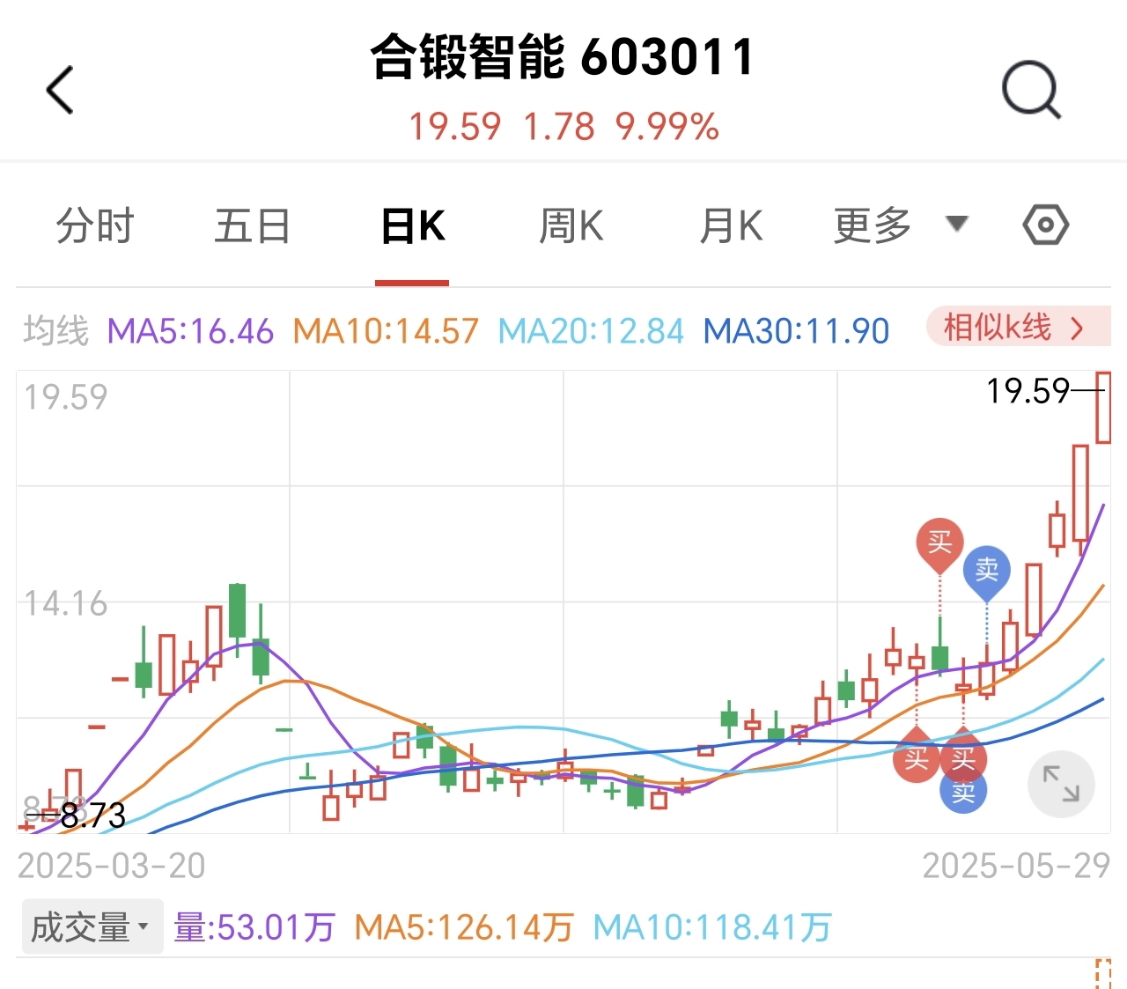Switch to 周K tab
Screen dimensions: 1127x989
pyautogui.click(x=571, y=225)
